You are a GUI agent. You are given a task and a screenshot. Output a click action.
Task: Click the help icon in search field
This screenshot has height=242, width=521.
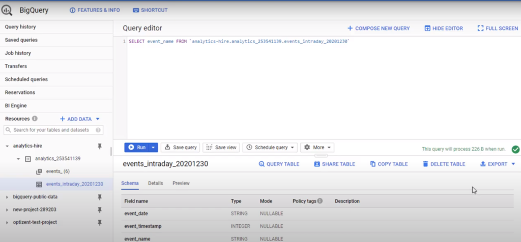[x=98, y=130]
